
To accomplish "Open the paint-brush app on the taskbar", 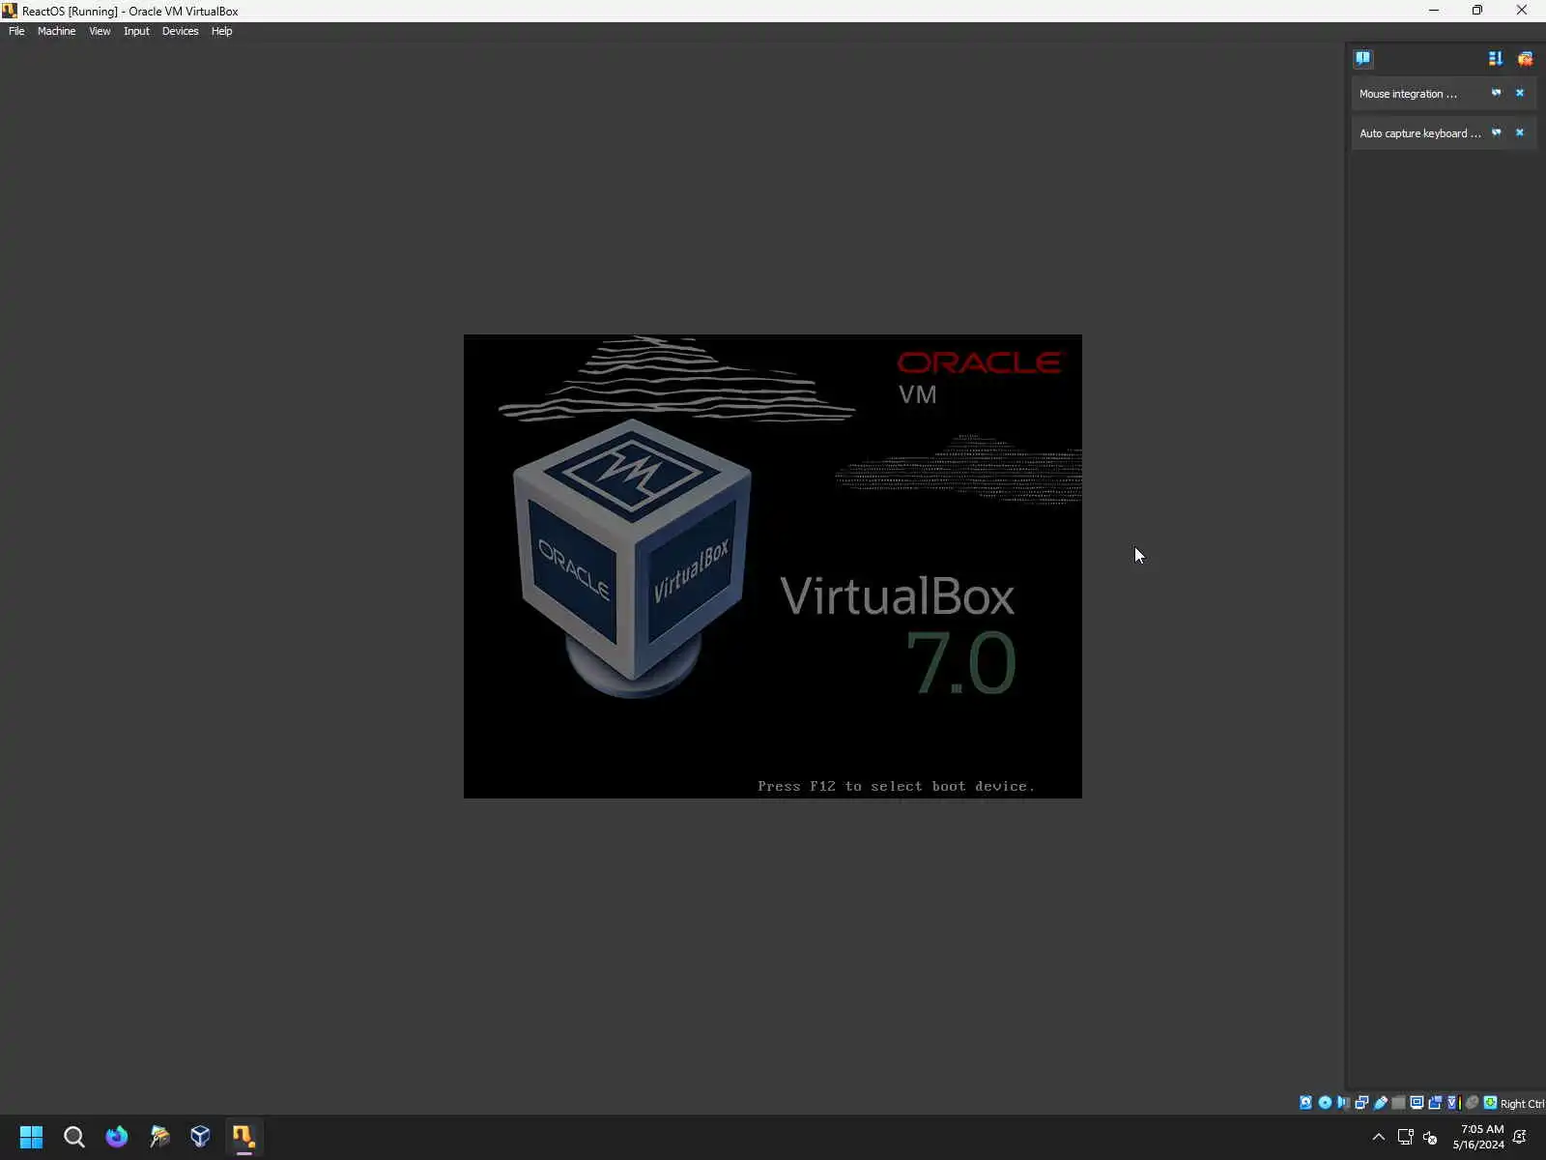I will pyautogui.click(x=159, y=1137).
